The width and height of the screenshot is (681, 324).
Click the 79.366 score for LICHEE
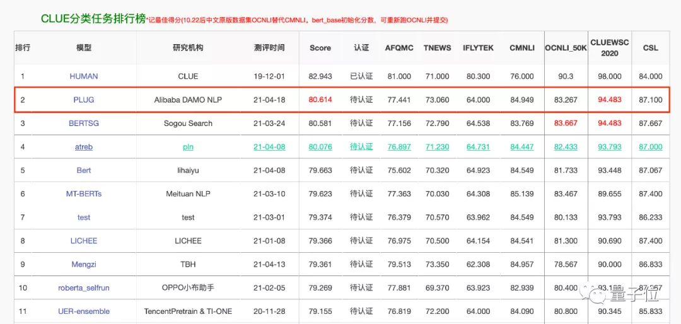click(x=320, y=241)
